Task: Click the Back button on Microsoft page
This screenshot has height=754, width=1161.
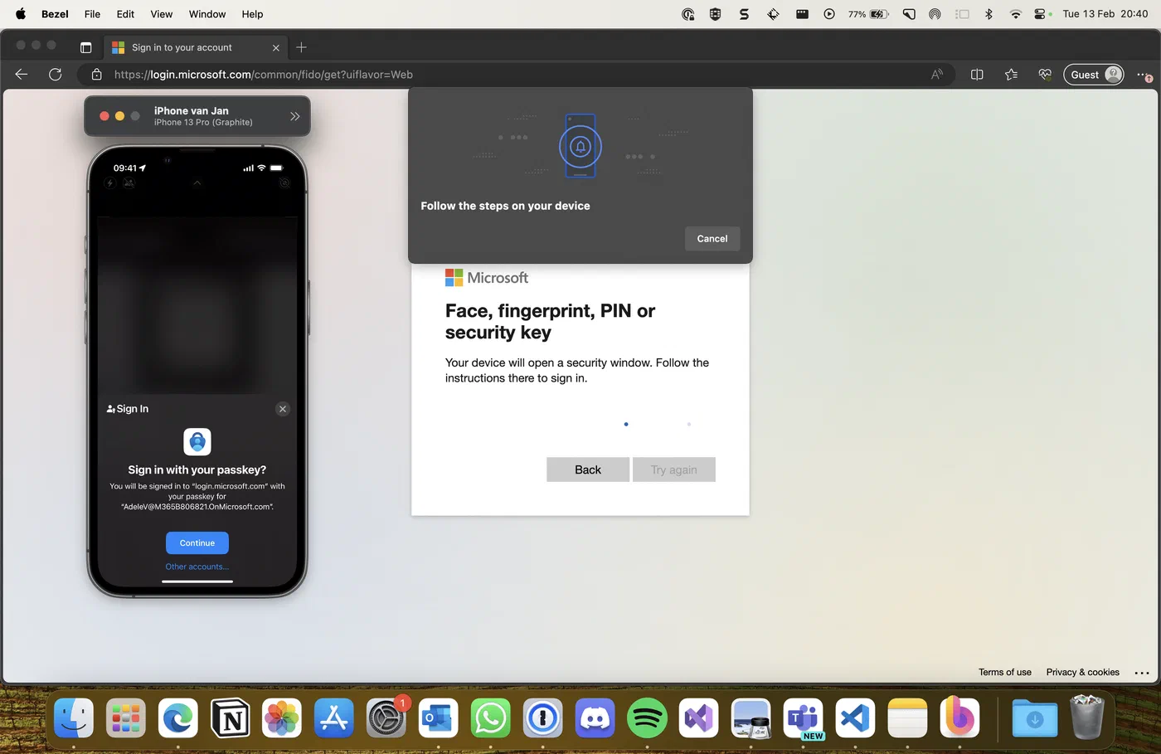Action: pos(588,469)
